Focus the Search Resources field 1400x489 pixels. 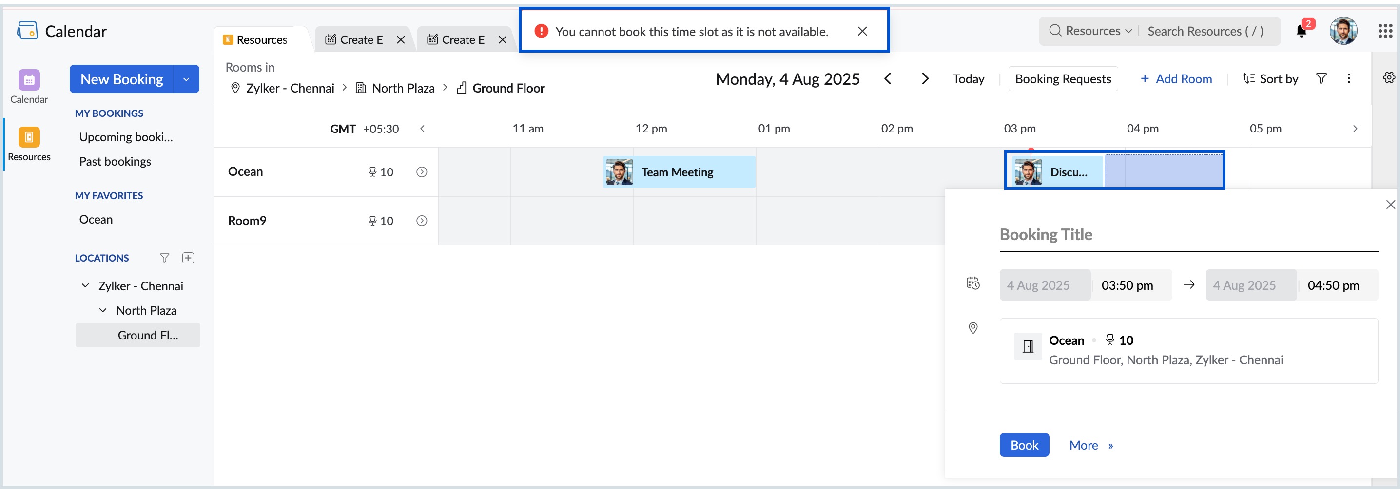coord(1206,31)
